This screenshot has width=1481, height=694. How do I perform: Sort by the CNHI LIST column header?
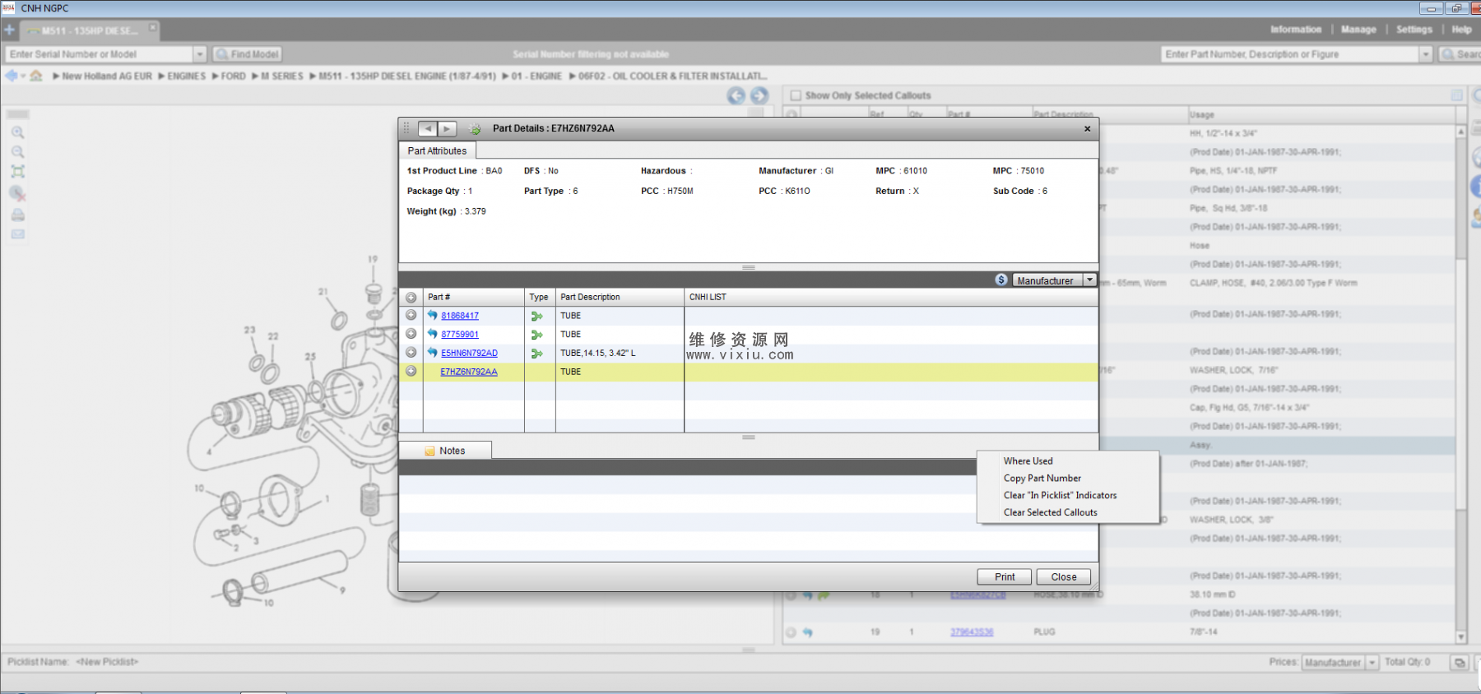tap(891, 297)
